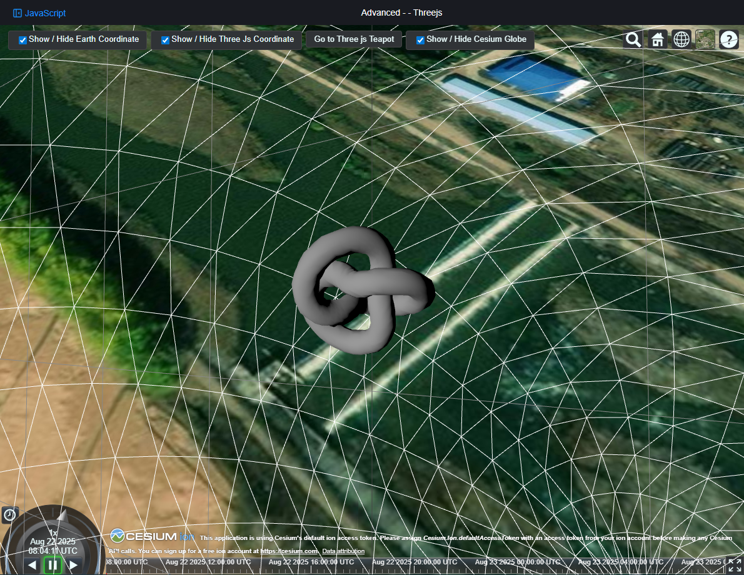
Task: Click the animation speed shuttle ring pointer
Action: [x=62, y=516]
